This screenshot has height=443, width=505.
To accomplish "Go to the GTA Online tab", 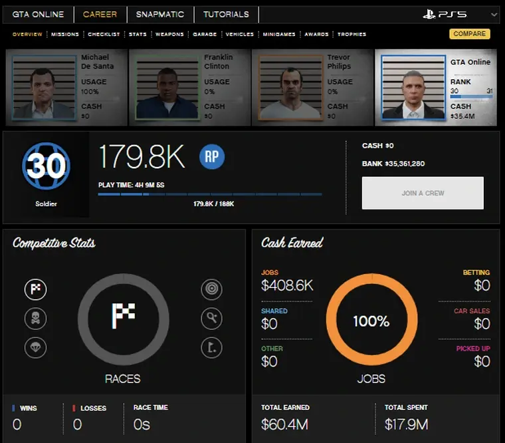I will [37, 15].
